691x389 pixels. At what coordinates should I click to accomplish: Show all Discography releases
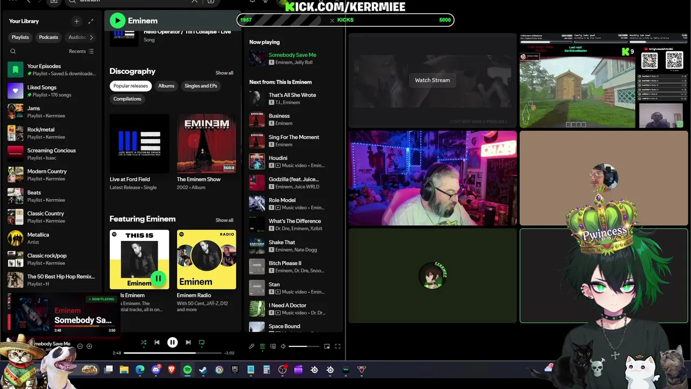click(x=225, y=73)
